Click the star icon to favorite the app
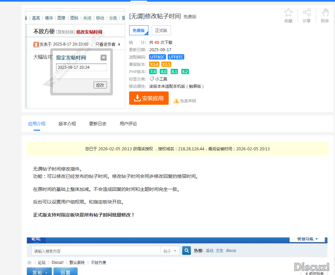Image resolution: width=335 pixels, height=275 pixels. 288,13
